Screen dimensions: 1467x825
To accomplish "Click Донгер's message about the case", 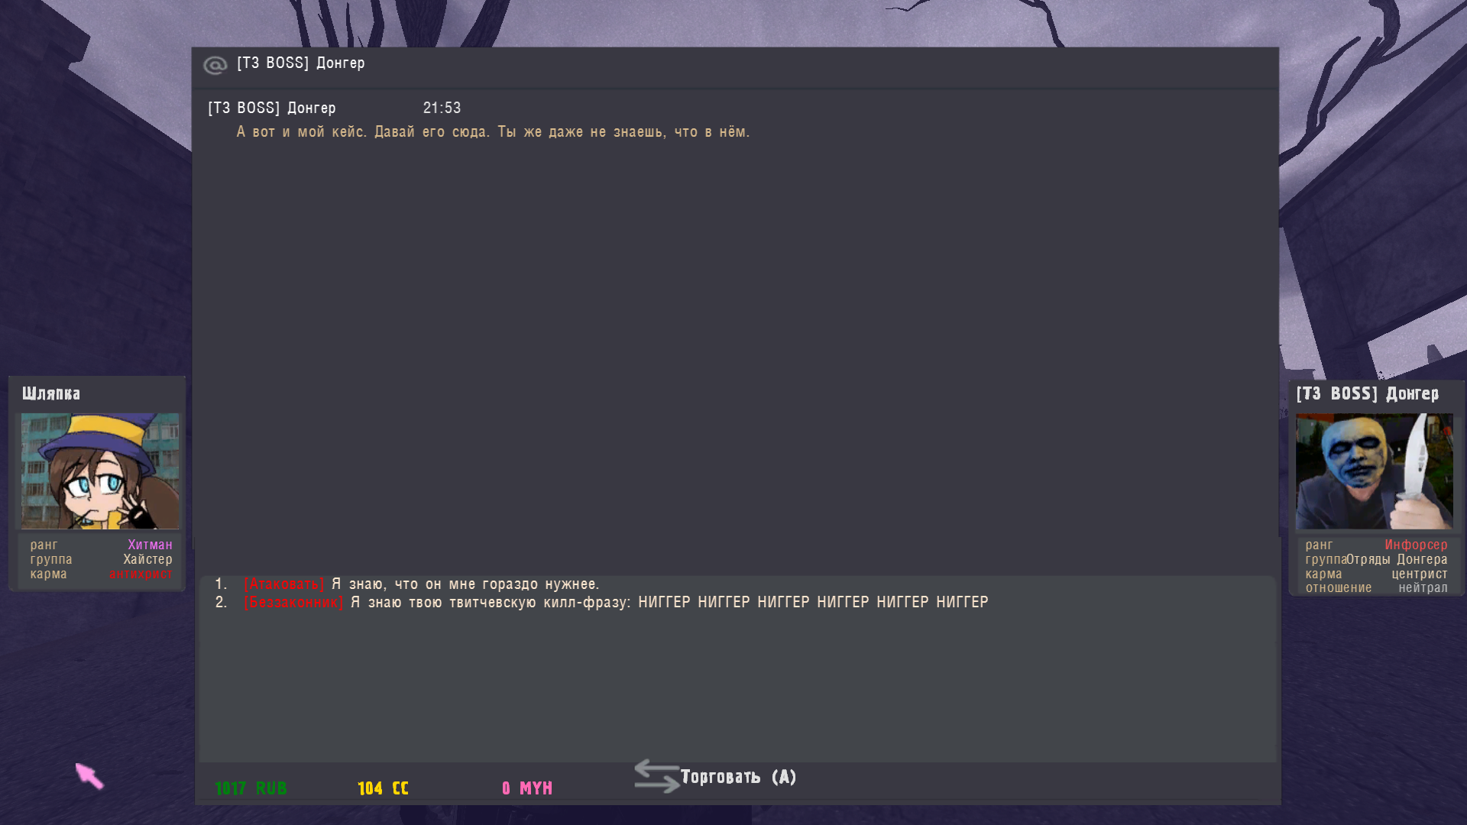I will tap(493, 132).
